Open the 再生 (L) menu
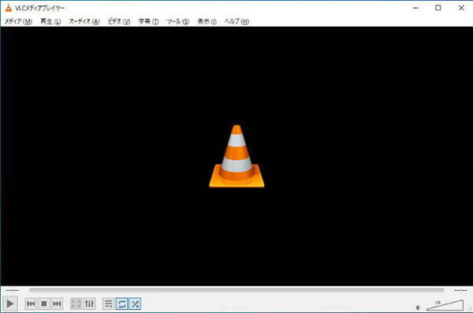The image size is (473, 313). click(50, 21)
